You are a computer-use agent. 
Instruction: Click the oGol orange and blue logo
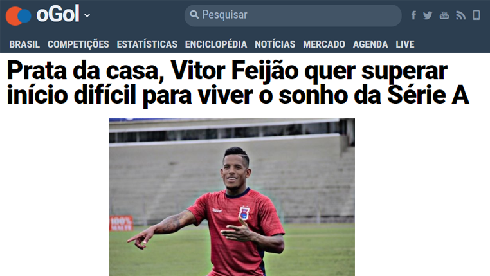[19, 15]
